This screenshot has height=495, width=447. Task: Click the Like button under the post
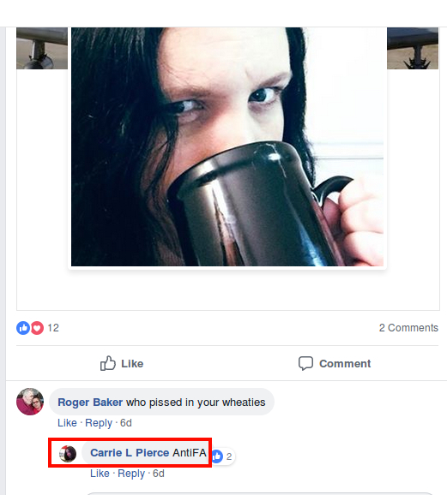pos(122,363)
